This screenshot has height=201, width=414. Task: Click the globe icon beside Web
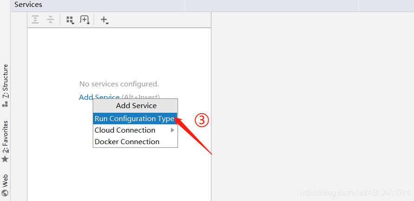click(5, 193)
